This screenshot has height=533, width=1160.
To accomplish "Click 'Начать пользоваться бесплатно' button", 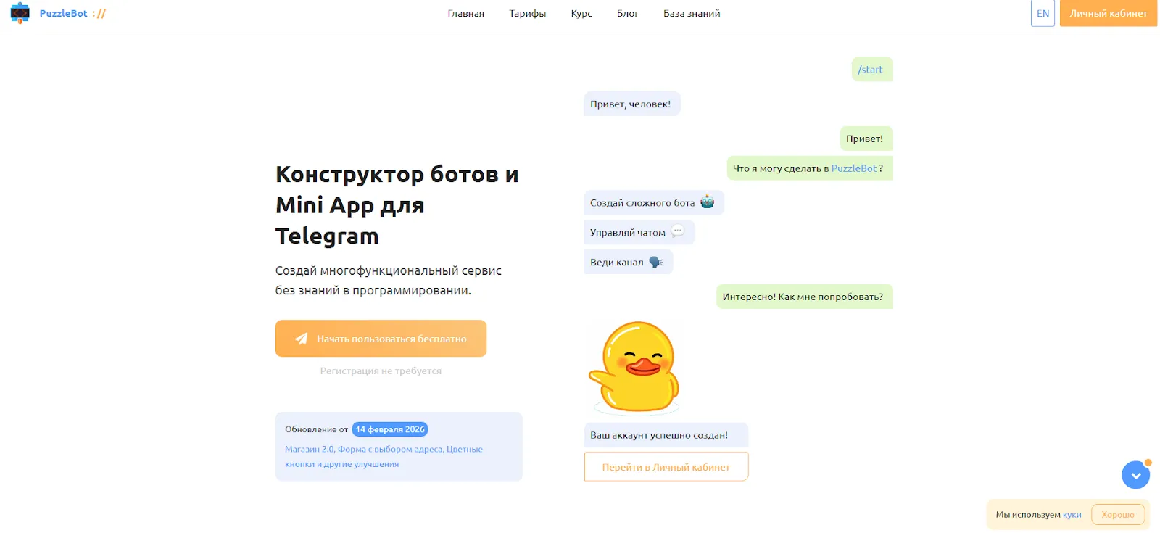I will 381,339.
